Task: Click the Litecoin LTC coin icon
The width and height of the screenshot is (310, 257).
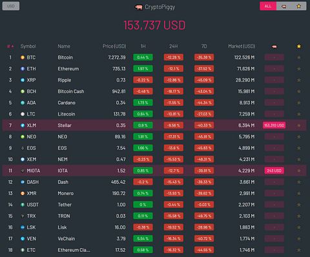Action: (23, 114)
